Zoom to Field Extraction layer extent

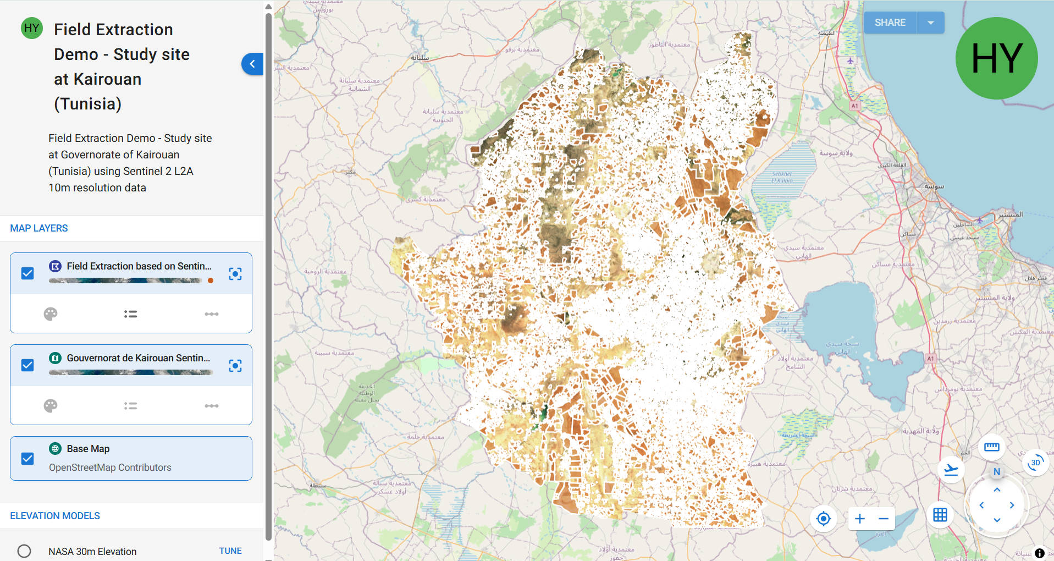click(235, 274)
